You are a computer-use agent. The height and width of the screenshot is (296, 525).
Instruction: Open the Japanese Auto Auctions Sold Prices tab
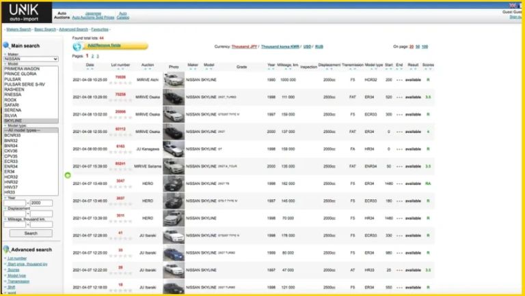coord(94,14)
